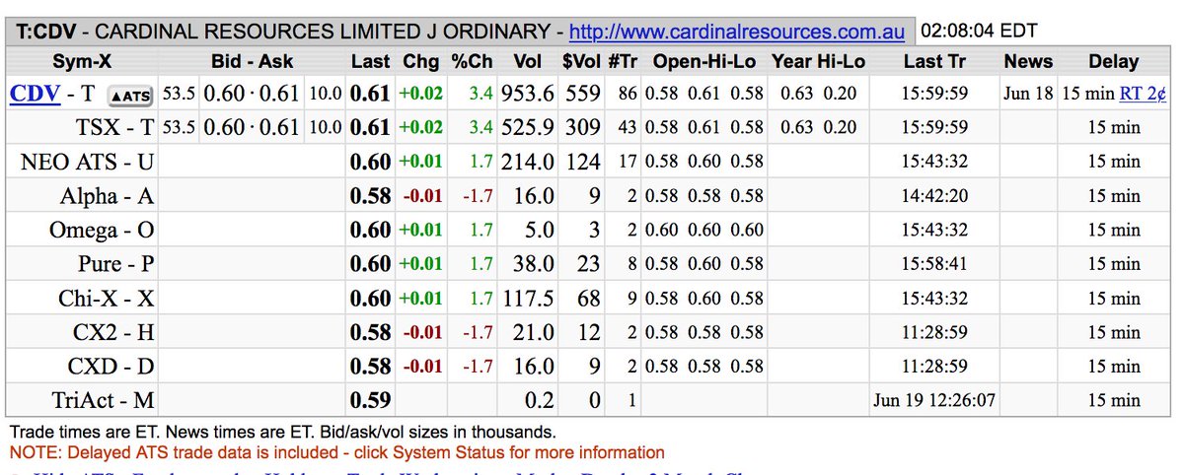Click the Vol column header
1184x475 pixels.
(528, 61)
